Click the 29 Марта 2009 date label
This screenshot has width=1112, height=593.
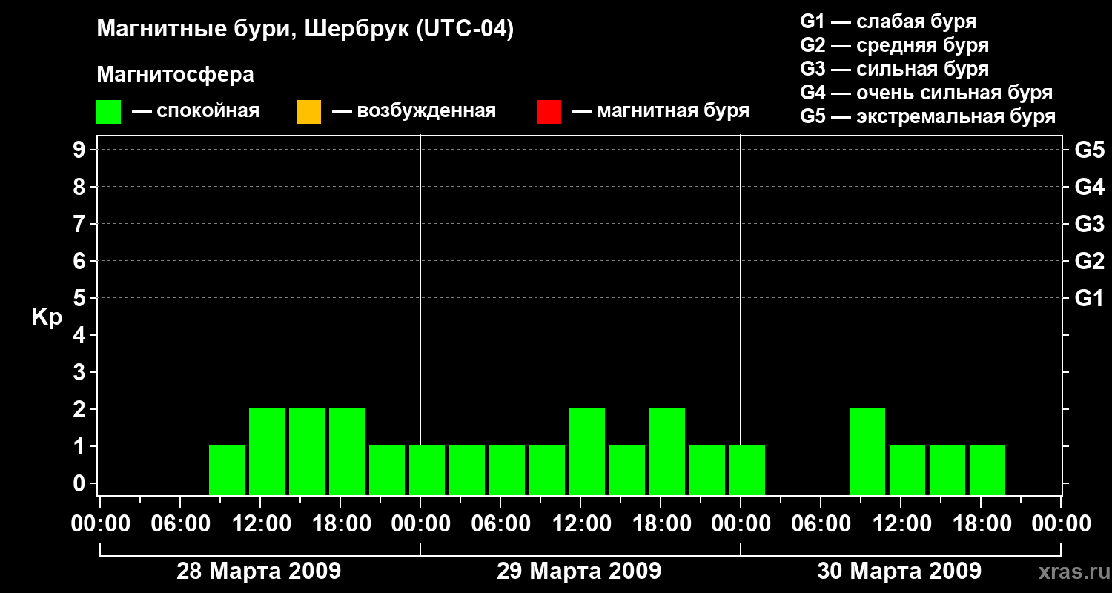click(579, 572)
